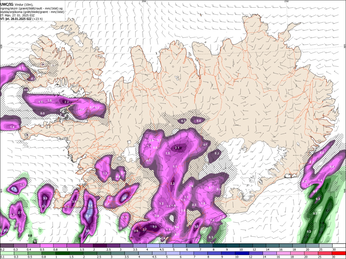Click snow legend swatch between 4 and 4.5

pos(153,246)
